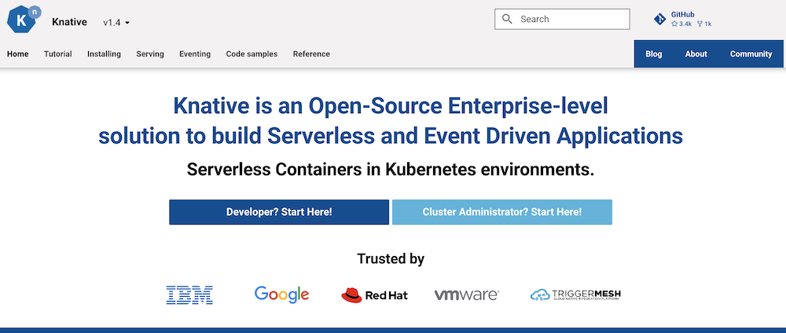Open the Reference tab
The width and height of the screenshot is (786, 333).
pos(311,54)
